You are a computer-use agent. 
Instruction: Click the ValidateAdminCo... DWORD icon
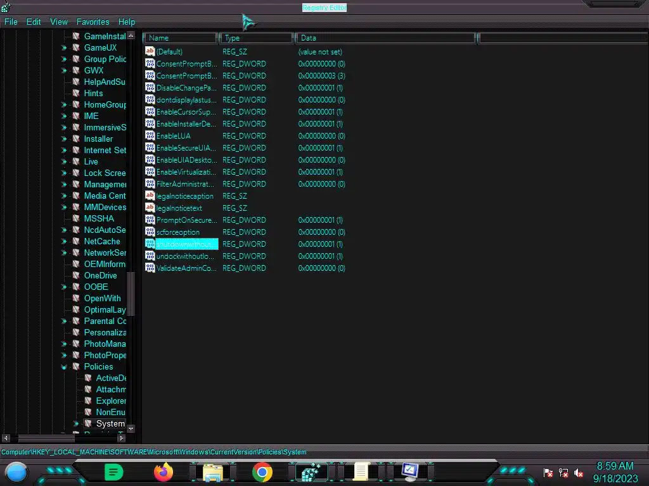pos(150,268)
